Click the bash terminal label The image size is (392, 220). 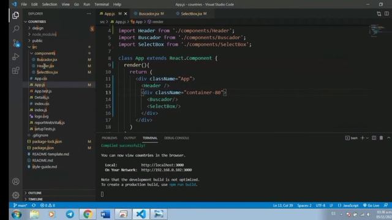[352, 138]
